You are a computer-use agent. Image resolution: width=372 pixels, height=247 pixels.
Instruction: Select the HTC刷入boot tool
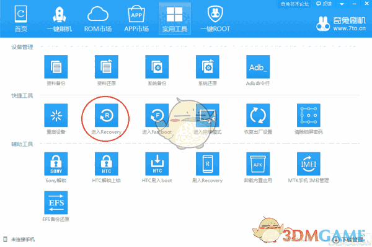point(157,164)
